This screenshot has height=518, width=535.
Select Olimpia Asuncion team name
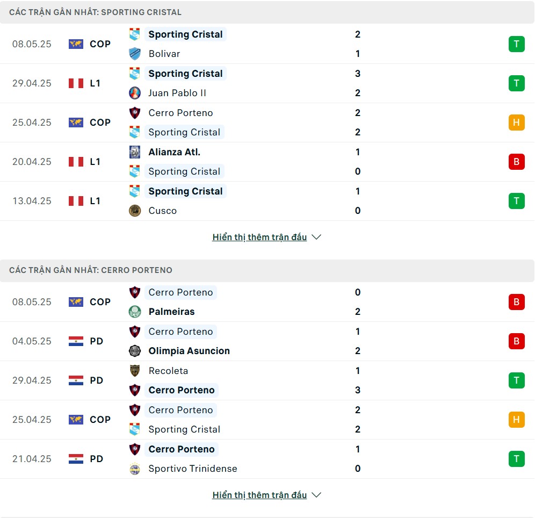[189, 351]
